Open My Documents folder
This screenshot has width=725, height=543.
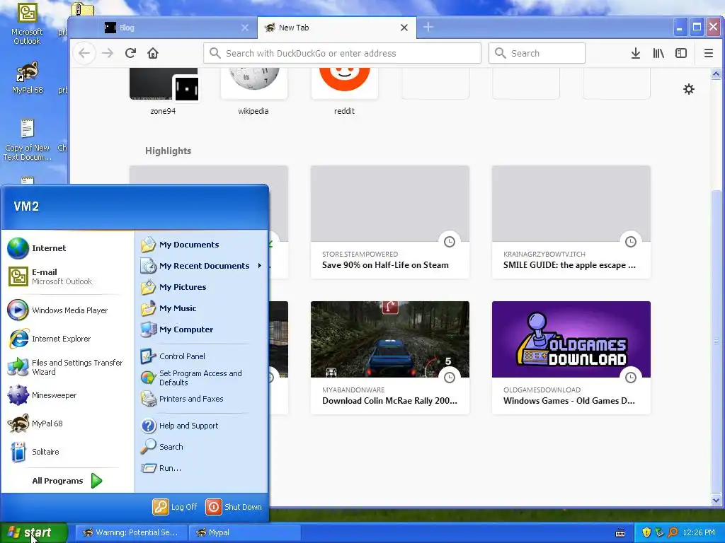202,245
